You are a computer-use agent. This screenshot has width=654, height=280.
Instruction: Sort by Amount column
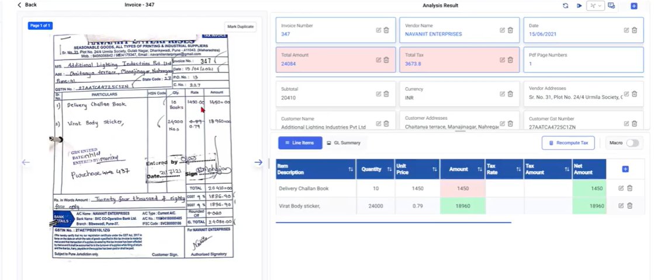pos(480,169)
